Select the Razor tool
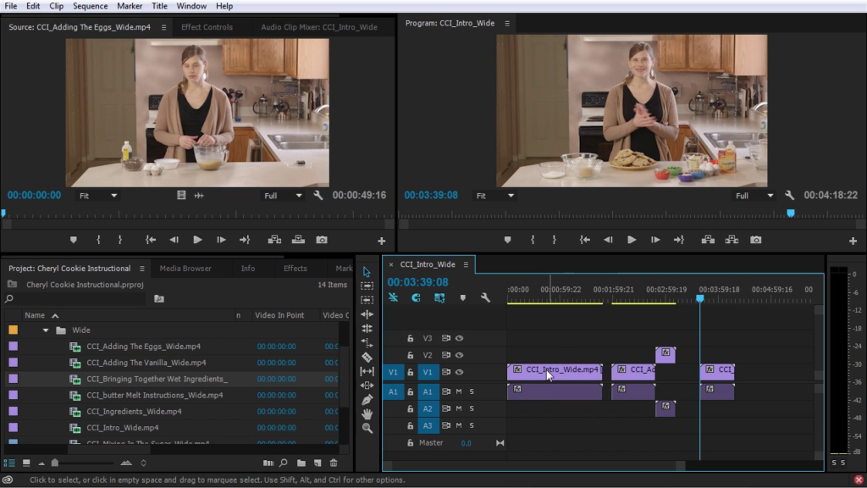 pyautogui.click(x=367, y=357)
